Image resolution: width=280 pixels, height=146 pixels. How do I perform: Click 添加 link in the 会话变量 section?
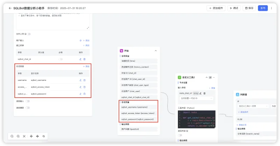pos(86,66)
